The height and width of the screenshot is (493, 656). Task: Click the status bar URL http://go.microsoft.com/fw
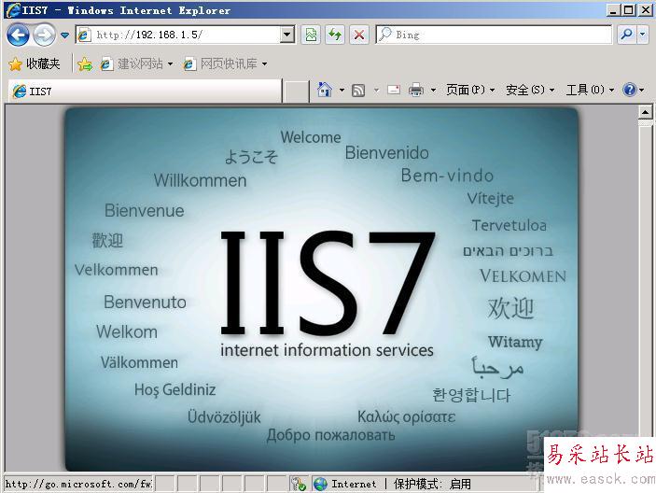point(78,485)
